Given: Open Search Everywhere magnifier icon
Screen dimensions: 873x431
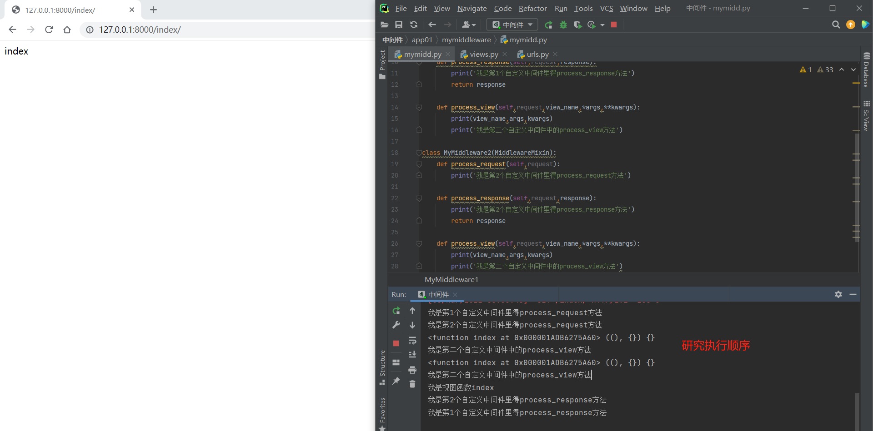Looking at the screenshot, I should 836,25.
